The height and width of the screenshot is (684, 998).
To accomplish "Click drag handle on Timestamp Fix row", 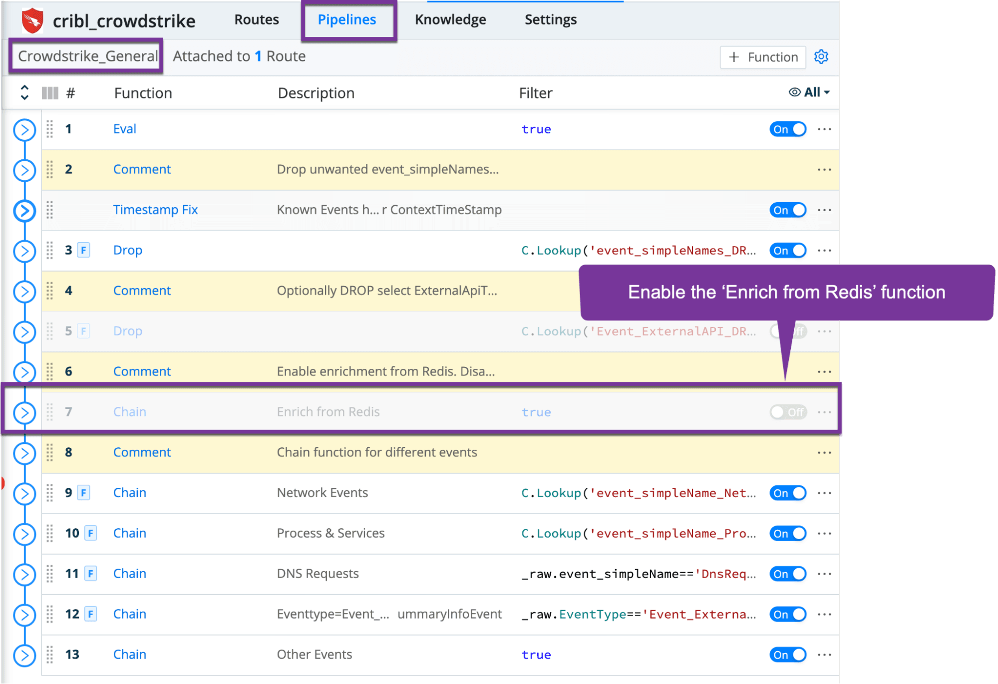I will point(50,210).
